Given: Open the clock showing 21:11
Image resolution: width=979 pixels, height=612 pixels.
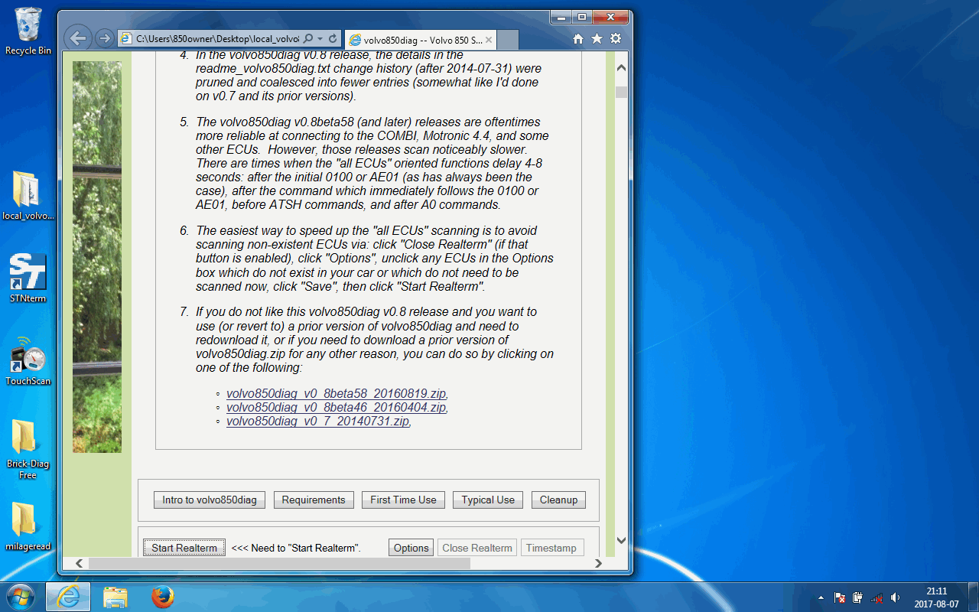Looking at the screenshot, I should coord(936,597).
